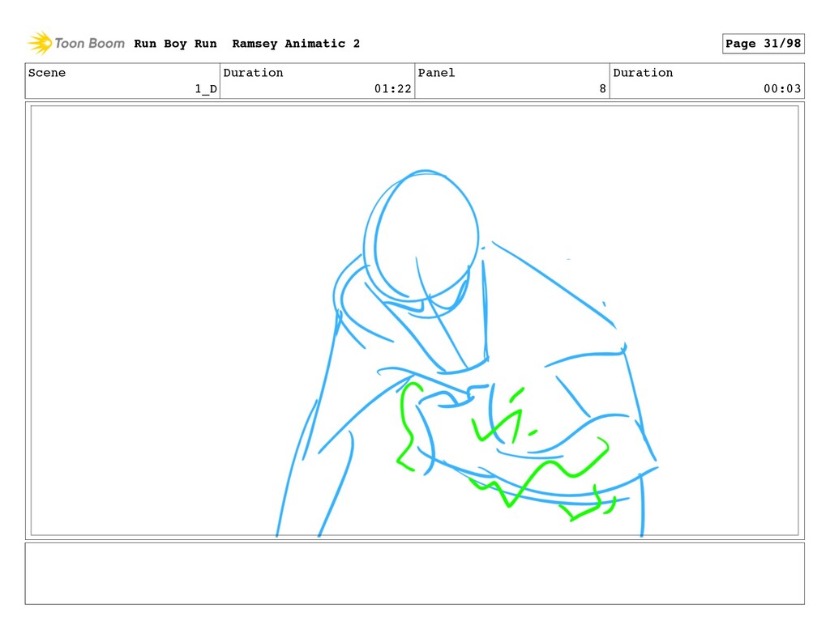The height and width of the screenshot is (642, 830).
Task: Click the 'Page 31/98' page indicator
Action: pyautogui.click(x=763, y=44)
